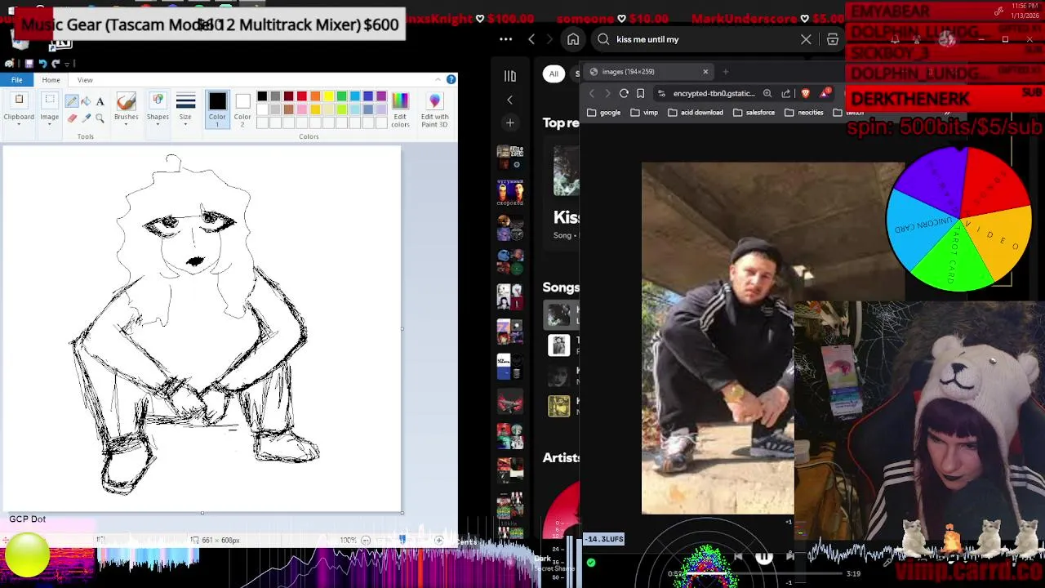Expand Image dropdown in Paint
Viewport: 1045px width, 588px height.
click(50, 109)
